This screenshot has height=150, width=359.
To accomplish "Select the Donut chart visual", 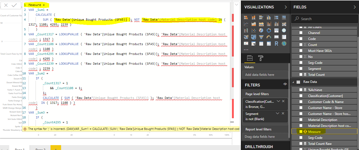I will [269, 30].
